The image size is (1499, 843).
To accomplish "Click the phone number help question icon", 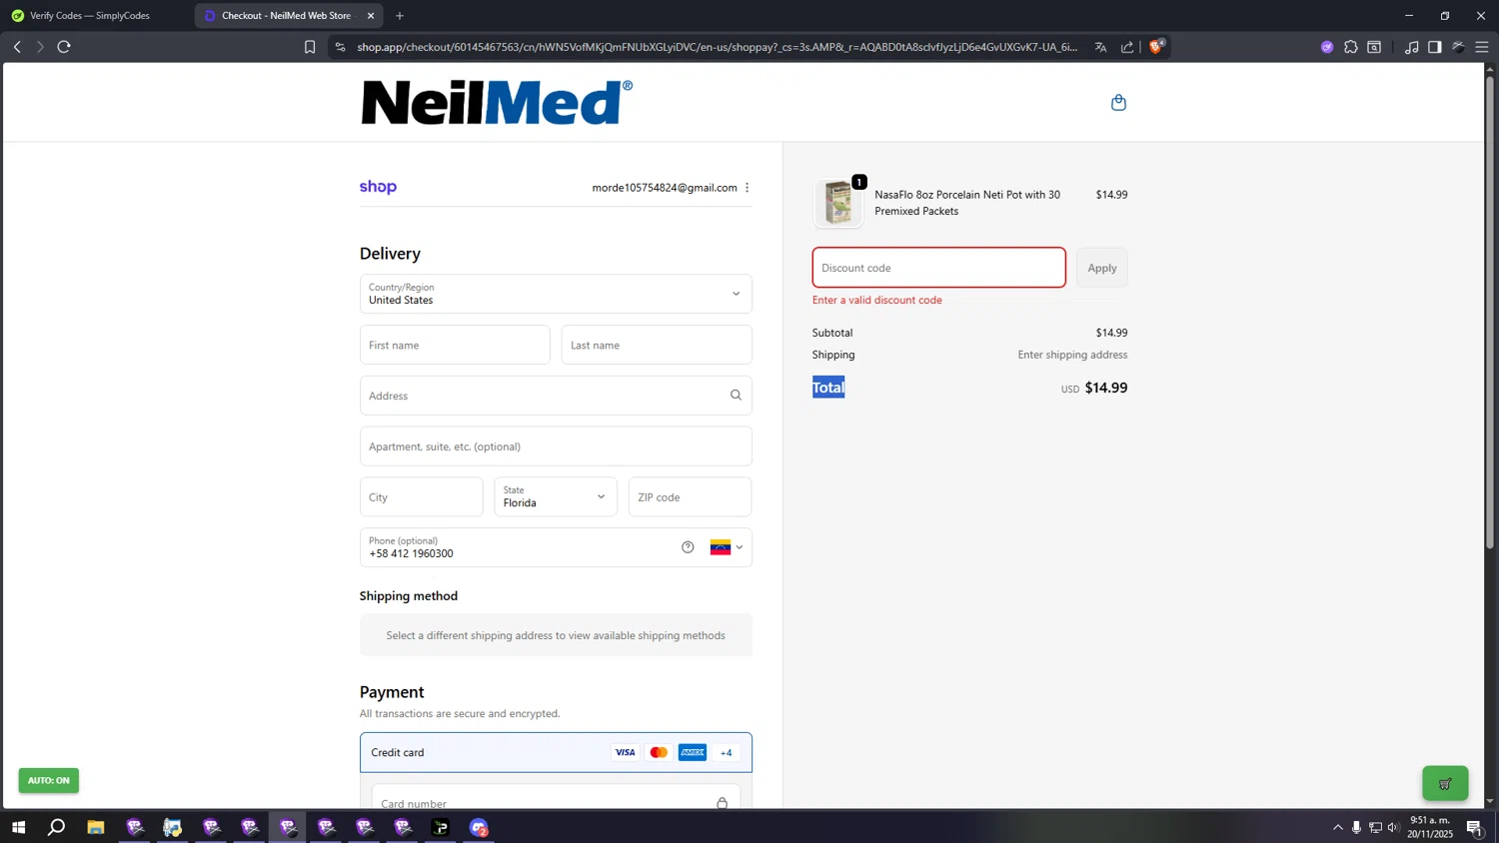I will click(688, 547).
